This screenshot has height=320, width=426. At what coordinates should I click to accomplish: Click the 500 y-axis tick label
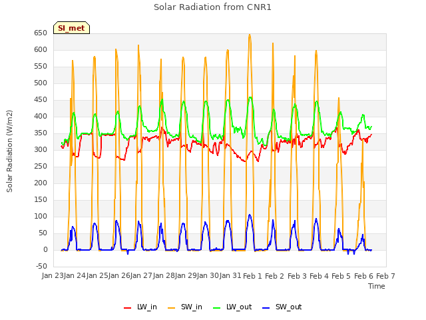click(41, 83)
